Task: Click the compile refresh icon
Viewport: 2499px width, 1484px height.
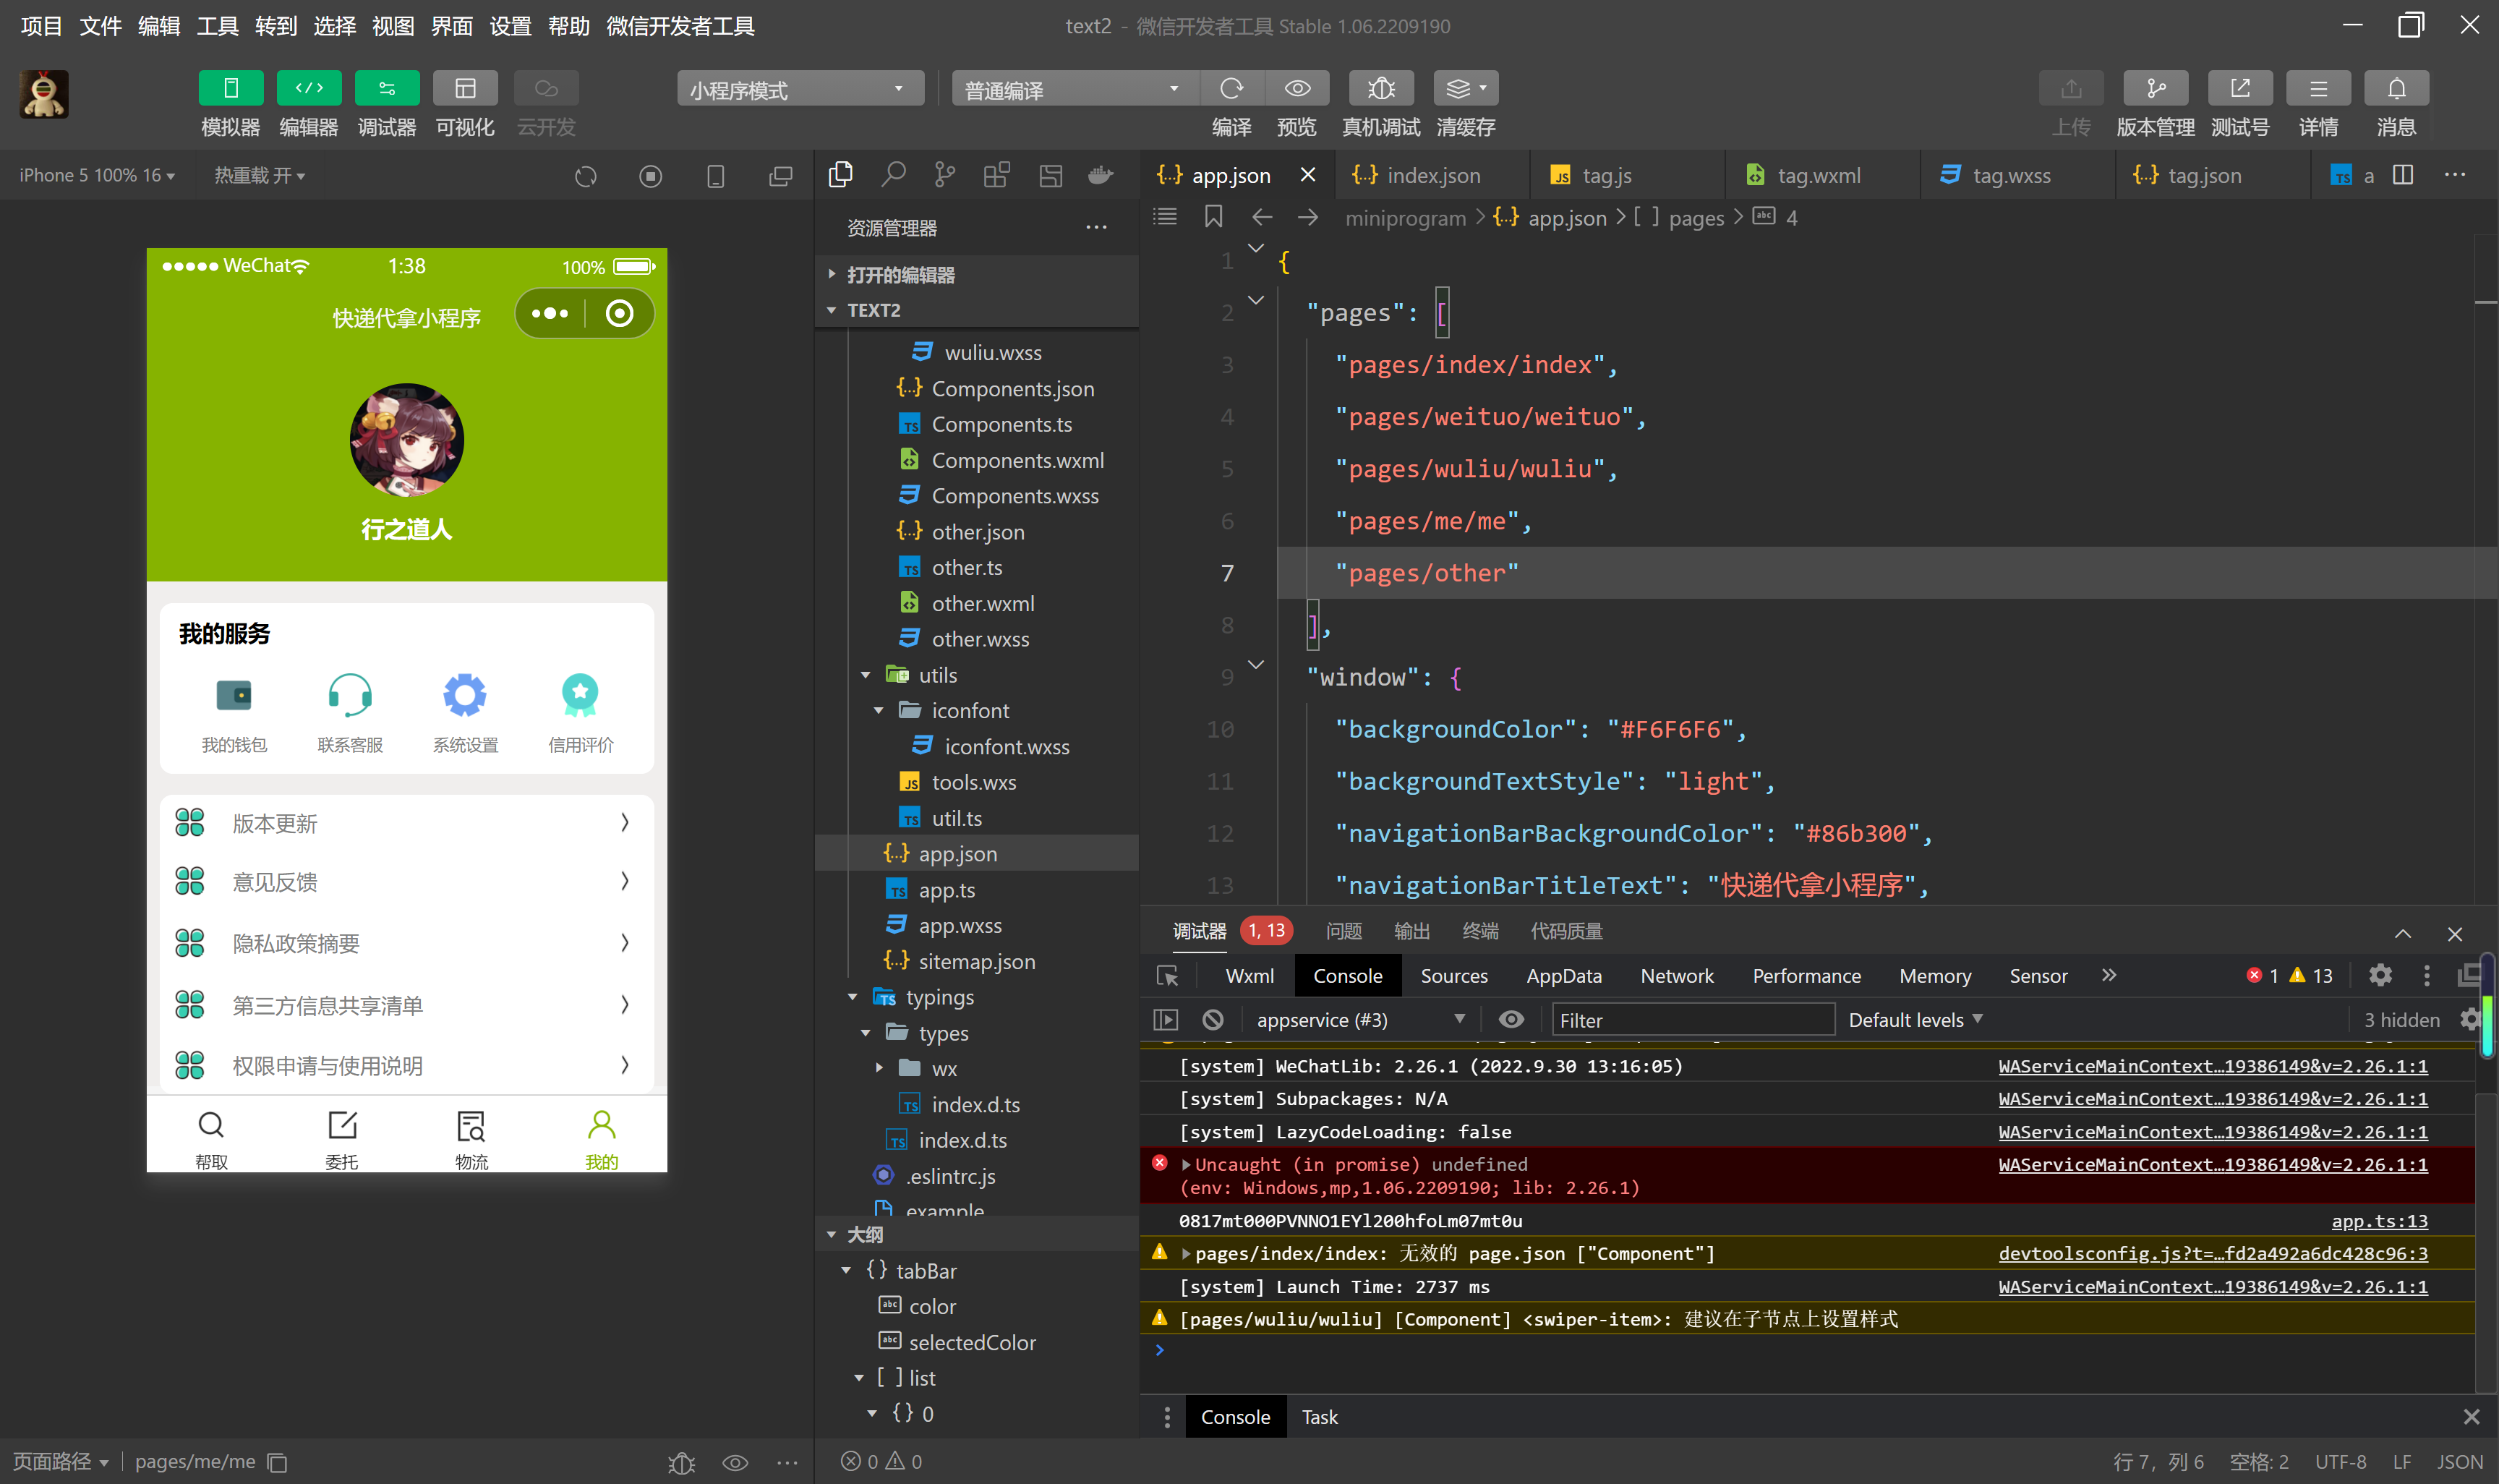Action: point(1231,88)
